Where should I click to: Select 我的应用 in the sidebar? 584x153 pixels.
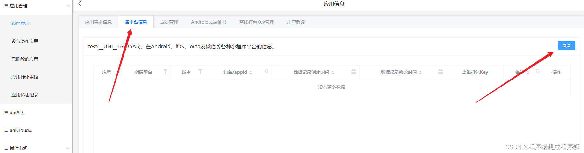tap(20, 24)
